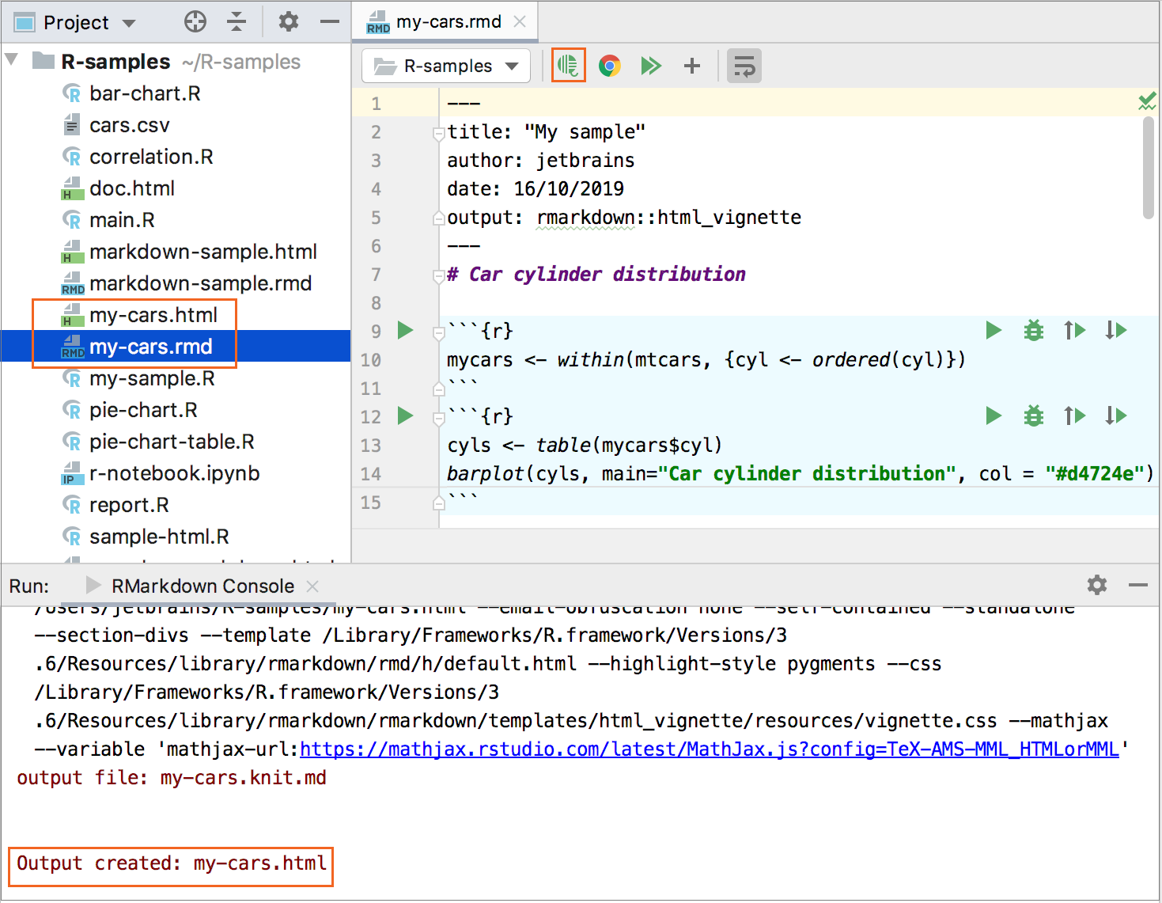1162x903 pixels.
Task: Run all chunks in the document
Action: click(x=650, y=66)
